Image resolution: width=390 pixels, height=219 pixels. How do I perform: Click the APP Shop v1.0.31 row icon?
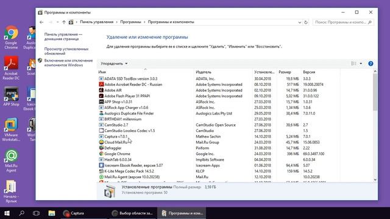101,102
